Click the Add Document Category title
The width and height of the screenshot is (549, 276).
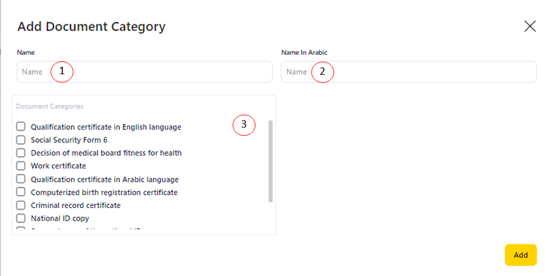(91, 27)
